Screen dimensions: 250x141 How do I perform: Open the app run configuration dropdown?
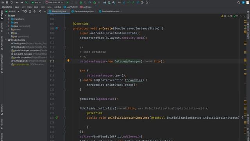point(36,3)
